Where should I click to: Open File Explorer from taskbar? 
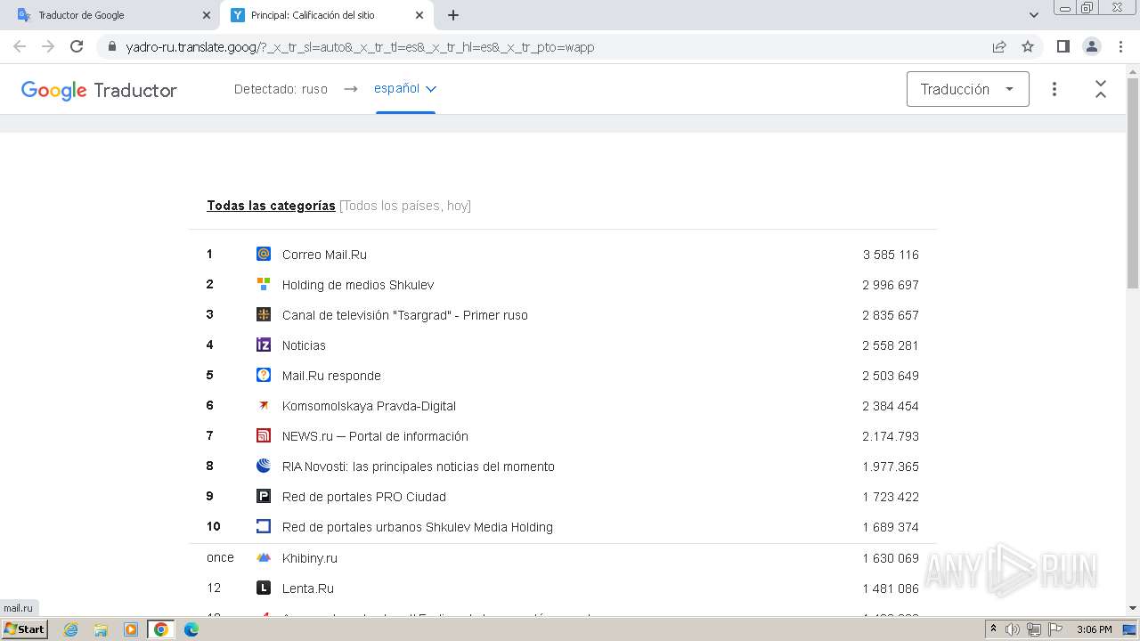click(101, 629)
